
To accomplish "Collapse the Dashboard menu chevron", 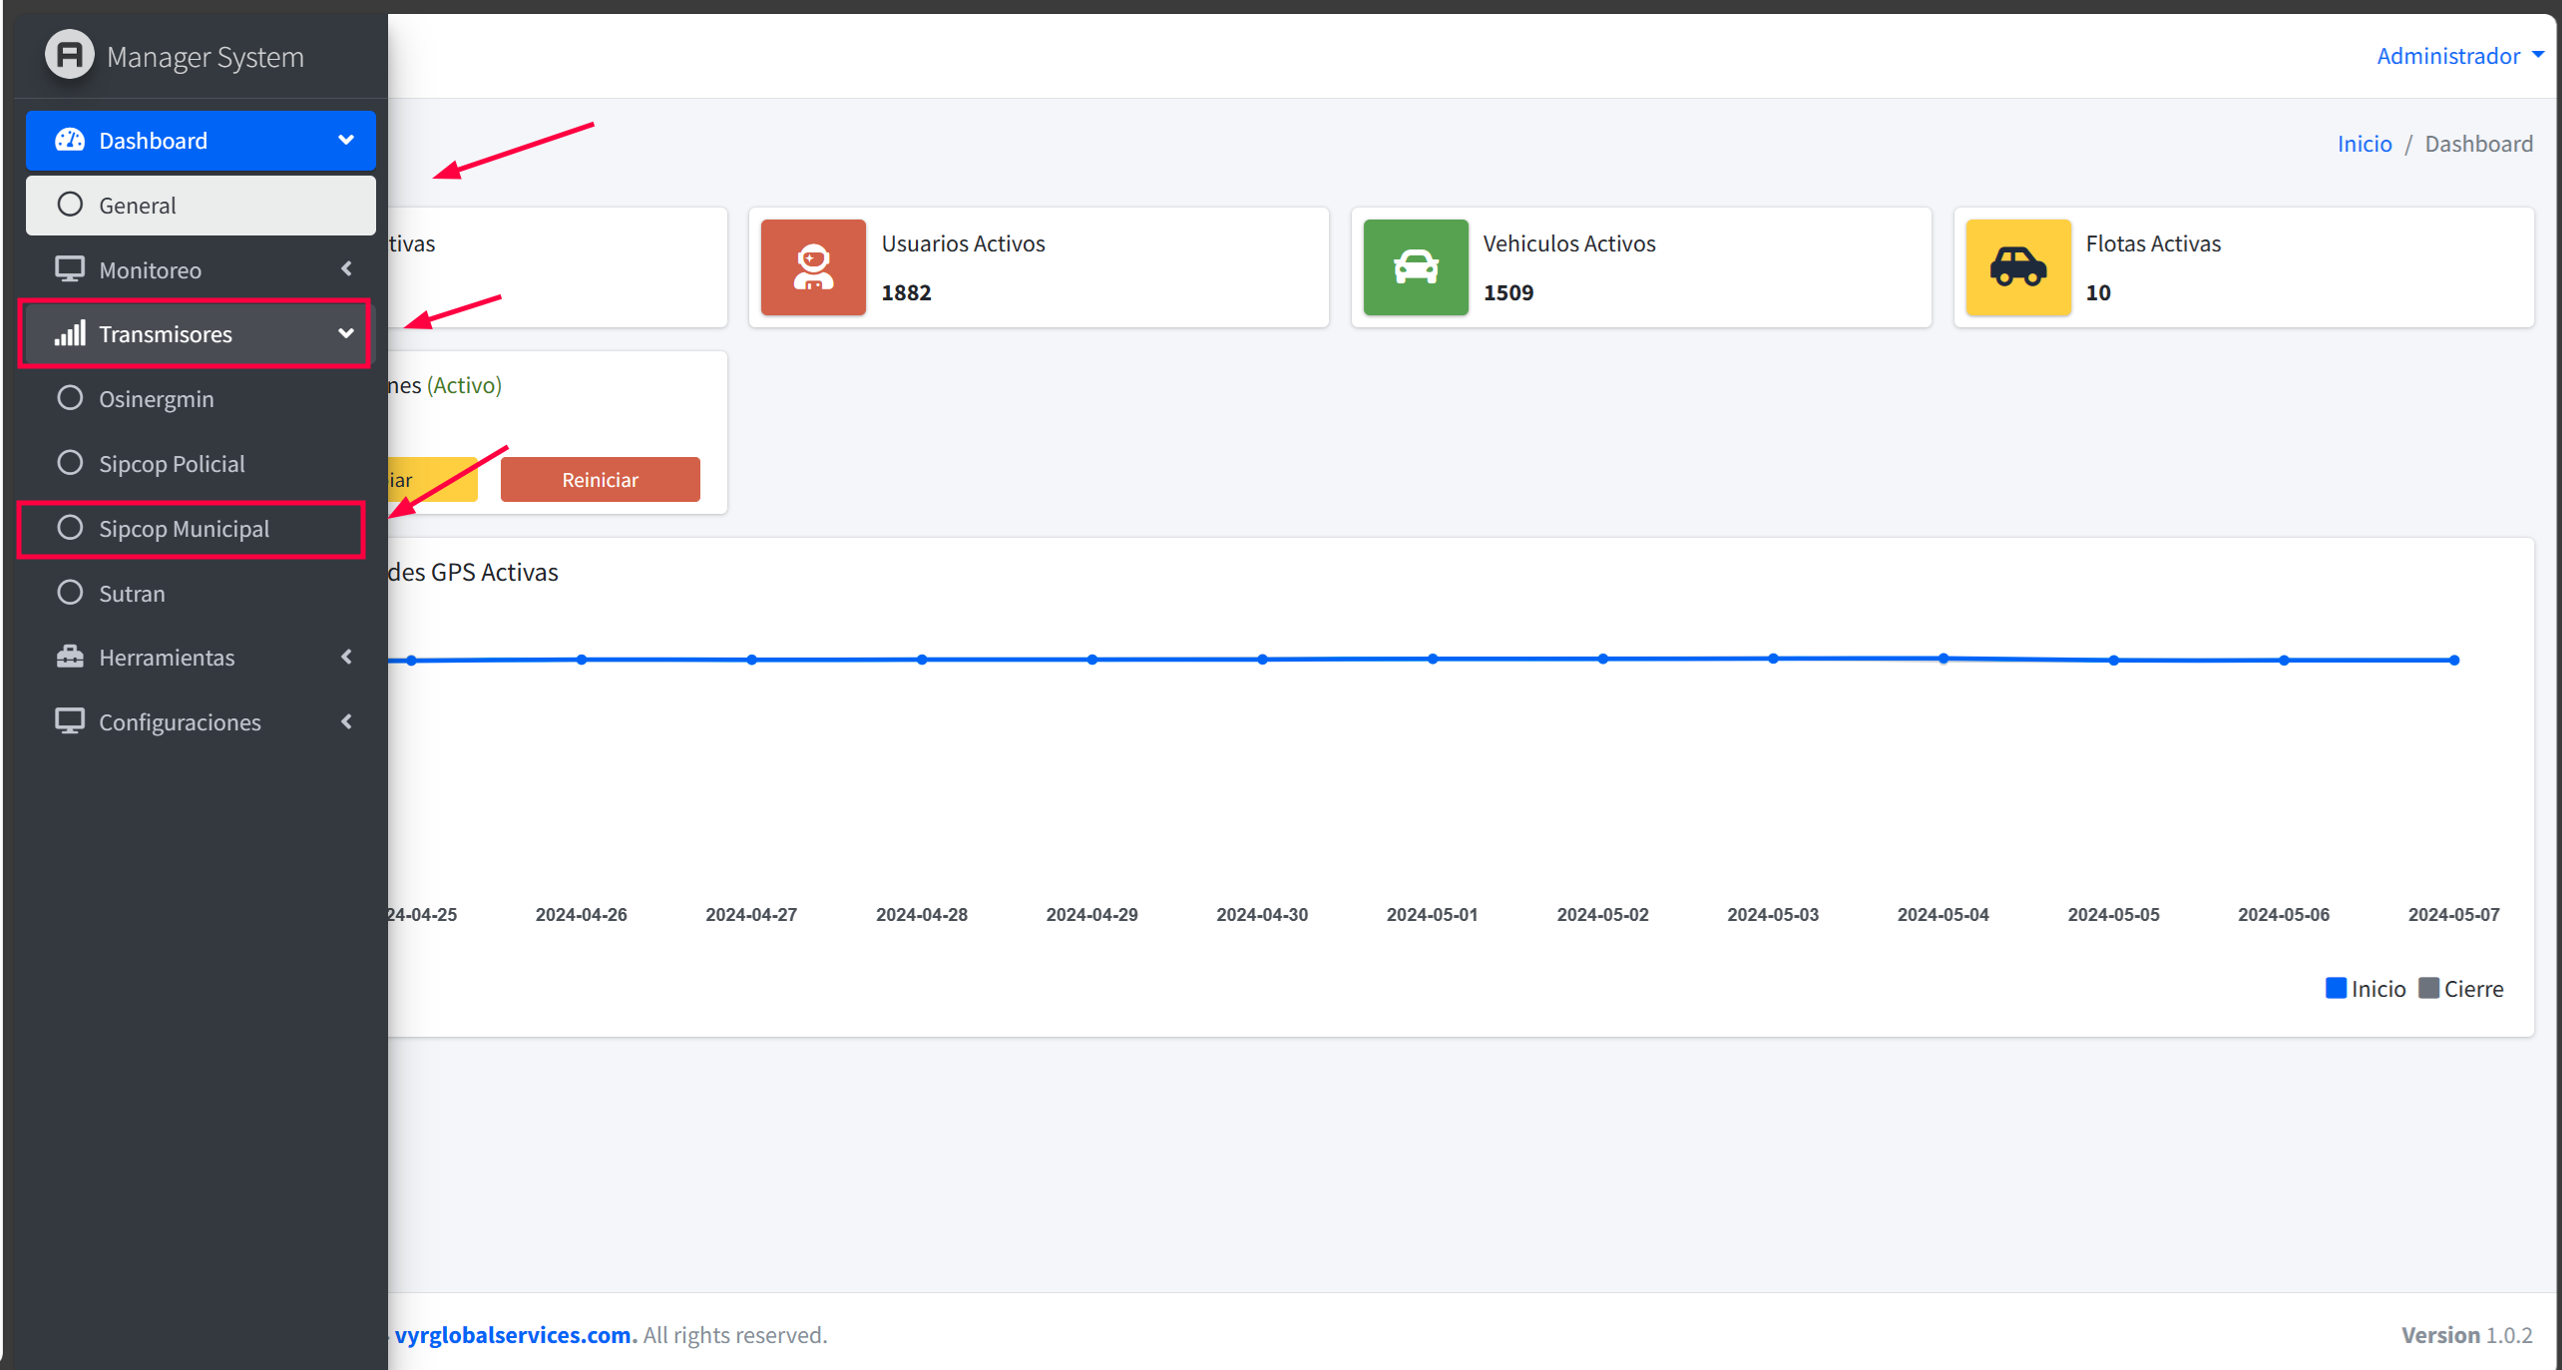I will [346, 140].
